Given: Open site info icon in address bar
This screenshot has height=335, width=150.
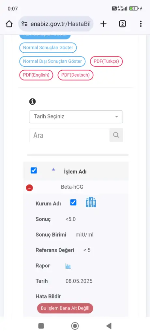Looking at the screenshot, I should pos(24,24).
